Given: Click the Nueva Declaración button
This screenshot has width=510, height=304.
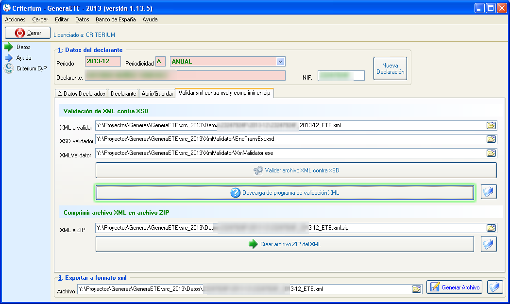Looking at the screenshot, I should tap(391, 68).
